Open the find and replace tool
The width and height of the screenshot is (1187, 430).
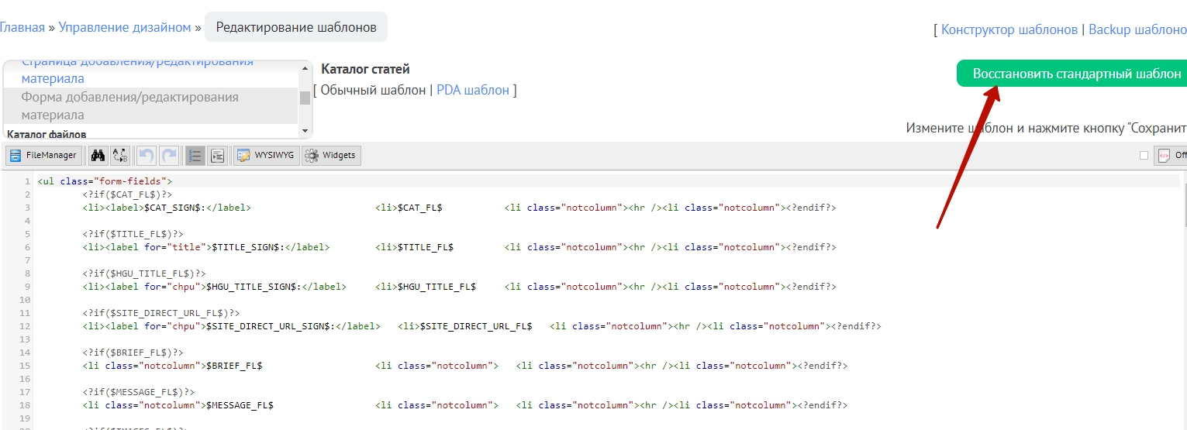click(x=120, y=156)
